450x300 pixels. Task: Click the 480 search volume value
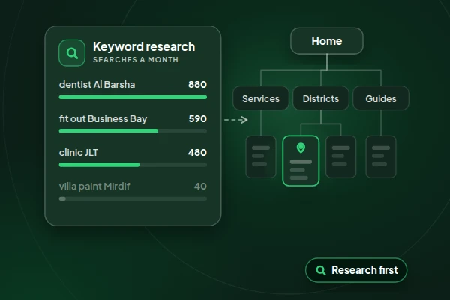[x=197, y=153]
